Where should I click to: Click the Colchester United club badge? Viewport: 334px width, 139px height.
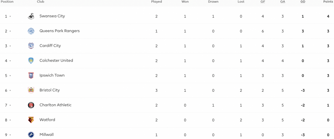31,61
